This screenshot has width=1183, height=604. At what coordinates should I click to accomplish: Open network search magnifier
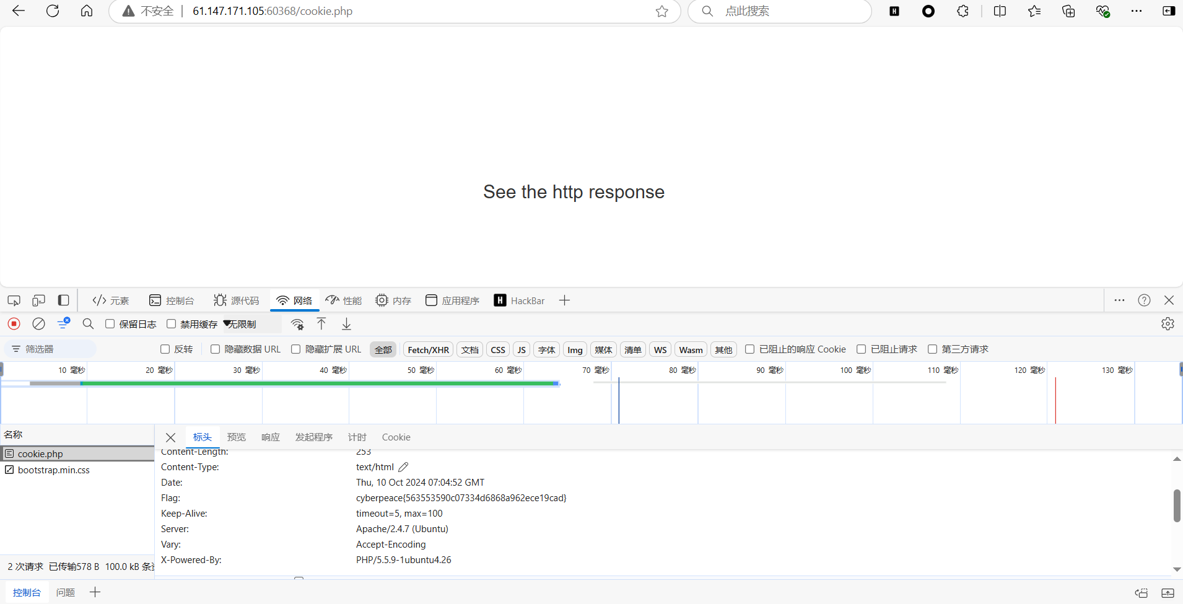88,324
